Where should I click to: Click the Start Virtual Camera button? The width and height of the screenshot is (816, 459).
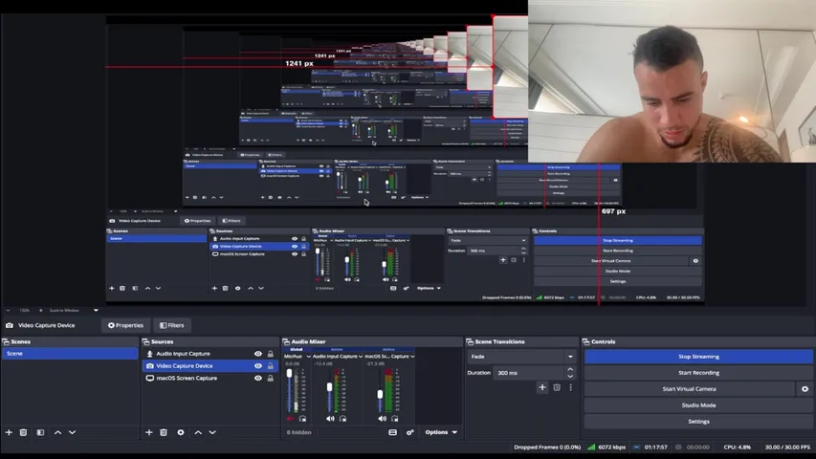tap(689, 389)
